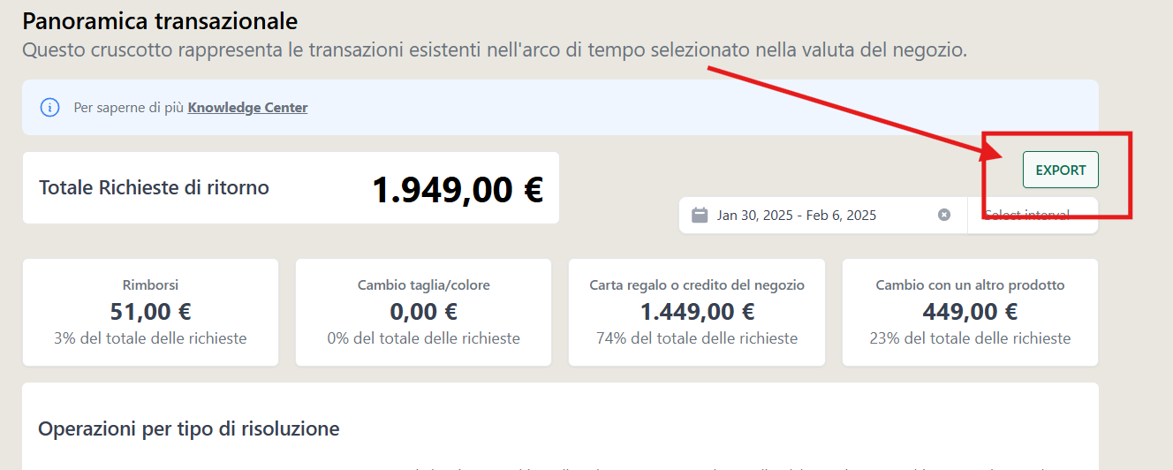This screenshot has width=1173, height=470.
Task: Click the Totale Richieste di ritorno label
Action: (155, 187)
